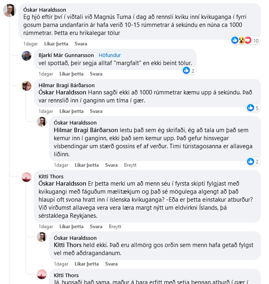Open Bjarki Már Gunnarsson's profile picture

point(26,56)
